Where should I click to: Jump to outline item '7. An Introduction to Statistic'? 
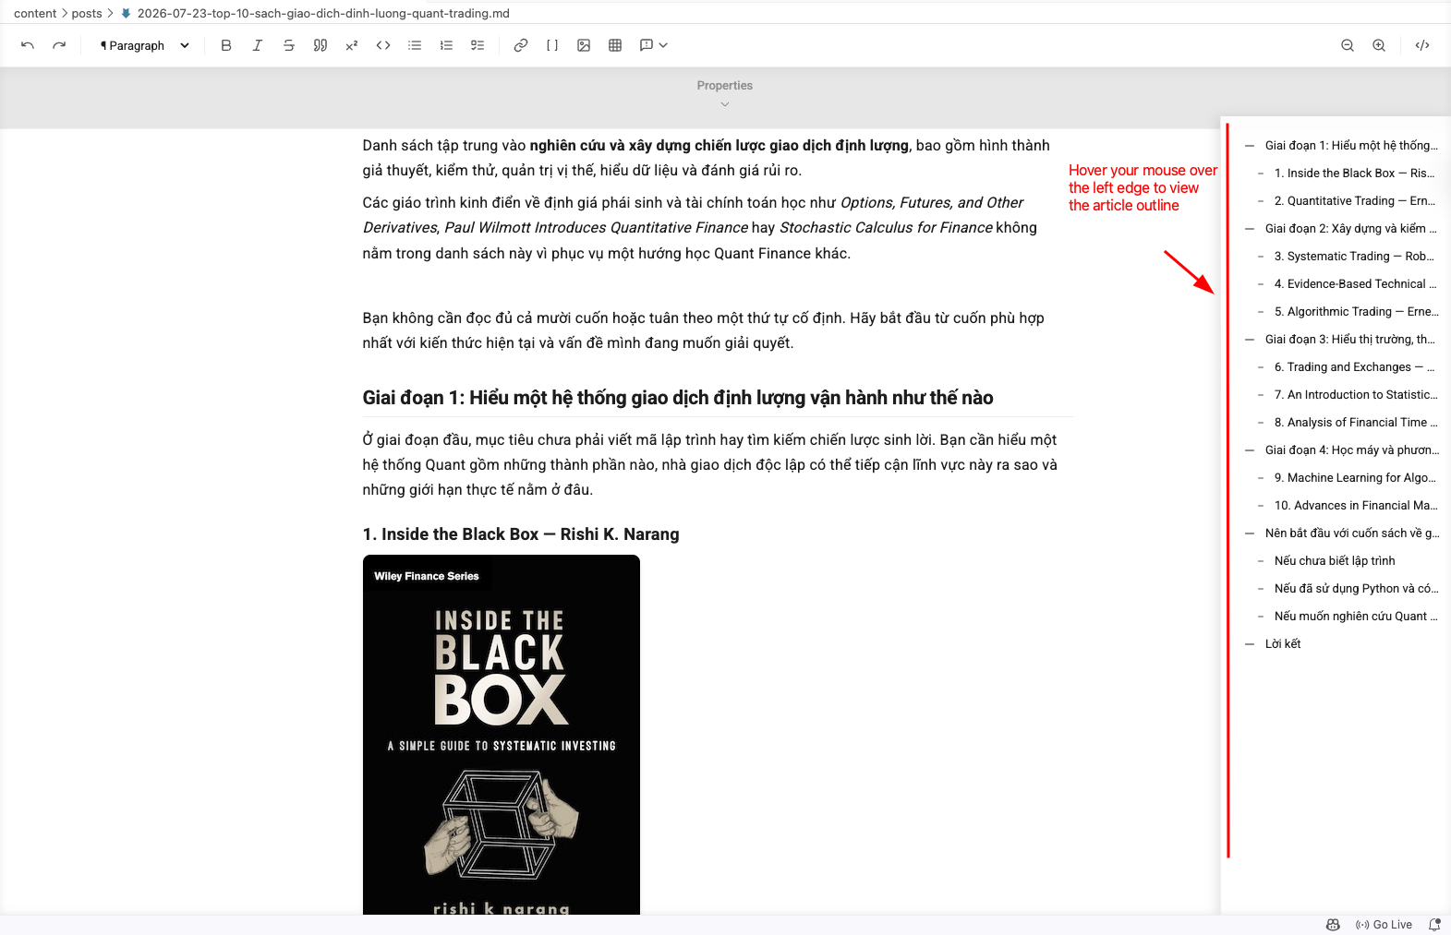1356,394
